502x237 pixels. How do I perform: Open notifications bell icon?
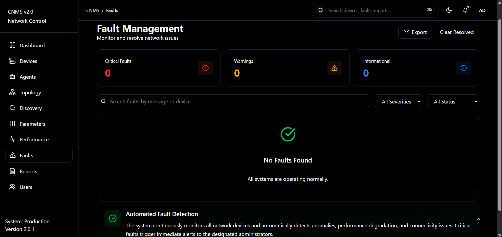tap(465, 10)
